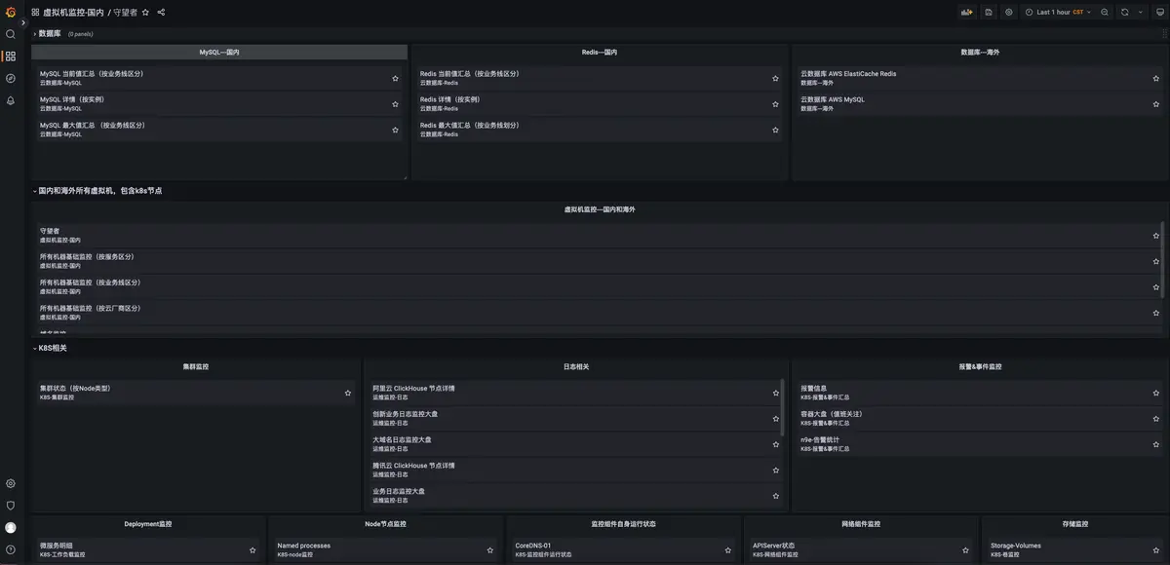Open Server Admin shield icon

pos(11,506)
